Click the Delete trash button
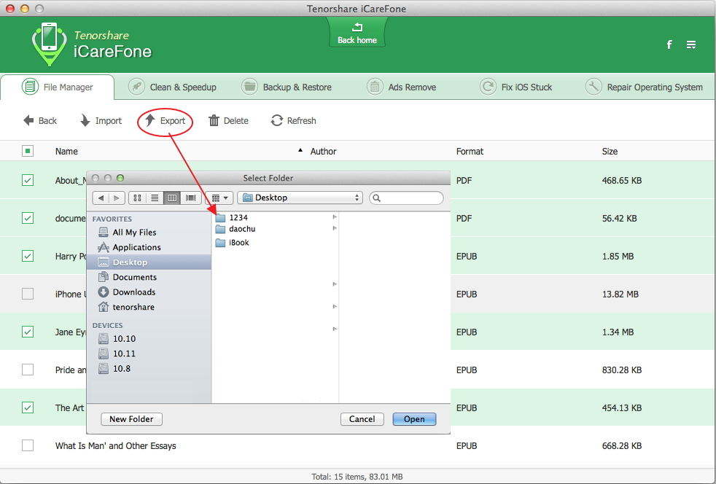This screenshot has width=716, height=484. 228,120
